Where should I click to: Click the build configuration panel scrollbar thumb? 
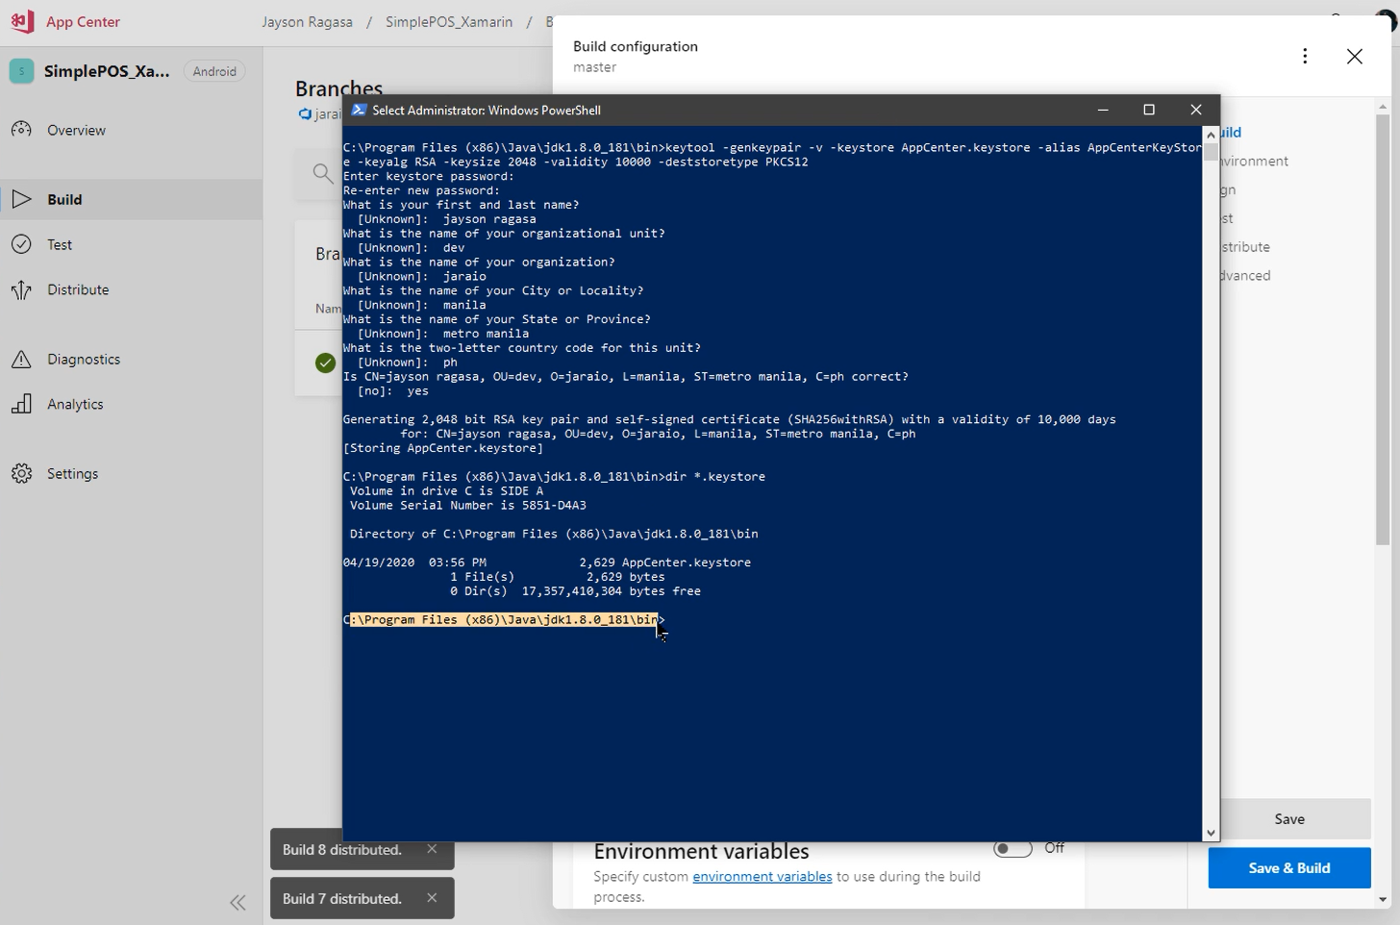pyautogui.click(x=1383, y=330)
